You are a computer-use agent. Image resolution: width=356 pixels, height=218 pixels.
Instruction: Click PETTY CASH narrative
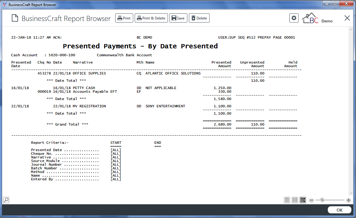[84, 88]
